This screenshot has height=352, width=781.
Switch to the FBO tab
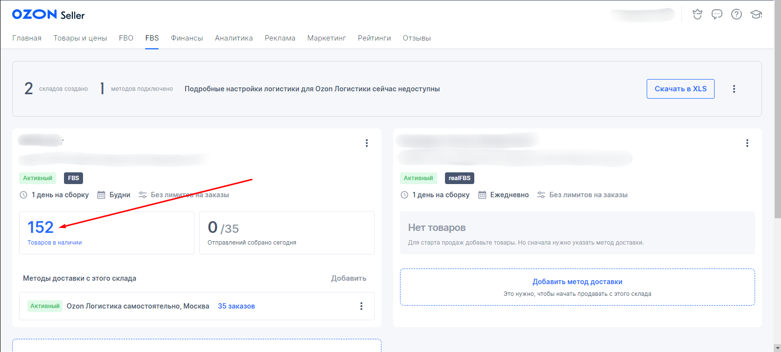(x=126, y=38)
